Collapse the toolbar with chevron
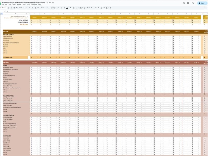 point(205,8)
